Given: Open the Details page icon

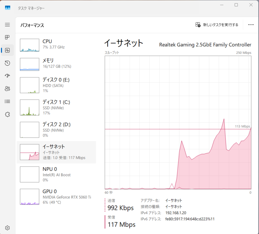Looking at the screenshot, I should pos(7,102).
